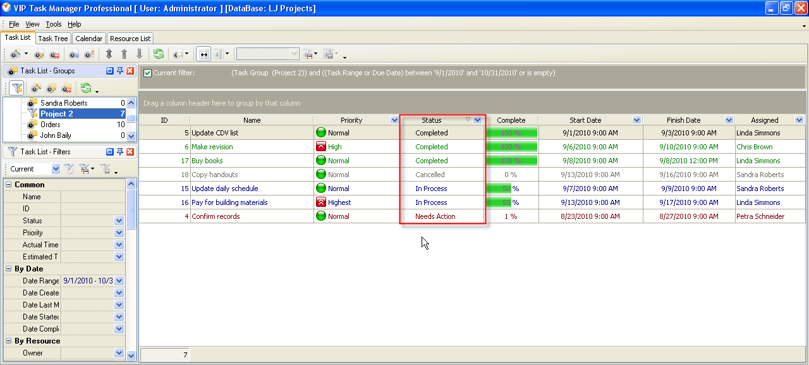Click the Move Task Down arrow icon

click(139, 54)
